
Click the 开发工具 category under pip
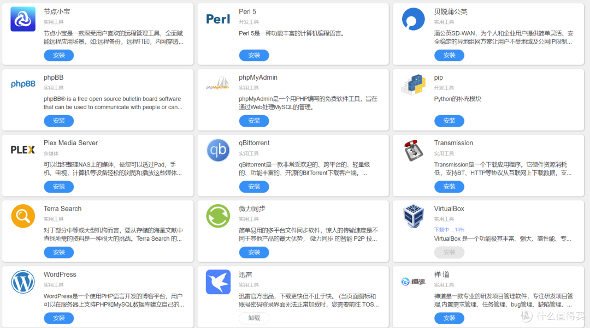[x=444, y=87]
